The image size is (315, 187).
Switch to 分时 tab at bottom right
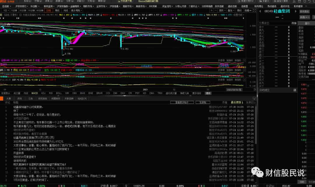coord(302,182)
